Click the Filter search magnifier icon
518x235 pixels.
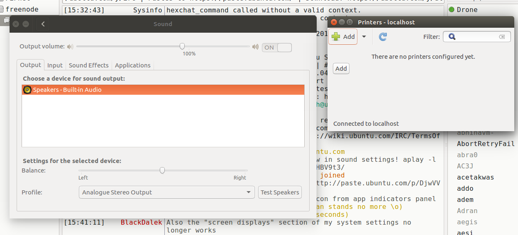point(452,37)
